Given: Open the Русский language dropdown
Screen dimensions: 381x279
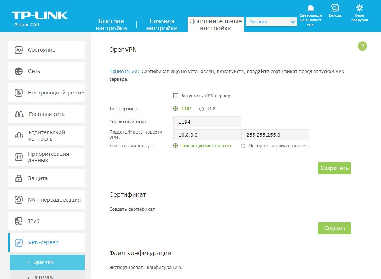Looking at the screenshot, I should click(x=271, y=22).
